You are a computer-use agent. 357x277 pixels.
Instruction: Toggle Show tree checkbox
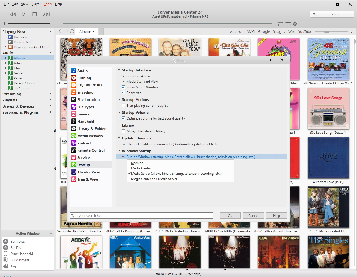tap(124, 93)
